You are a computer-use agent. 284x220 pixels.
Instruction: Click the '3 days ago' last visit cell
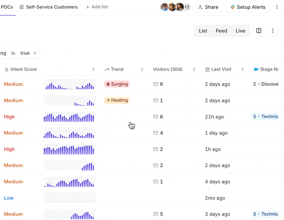click(218, 214)
